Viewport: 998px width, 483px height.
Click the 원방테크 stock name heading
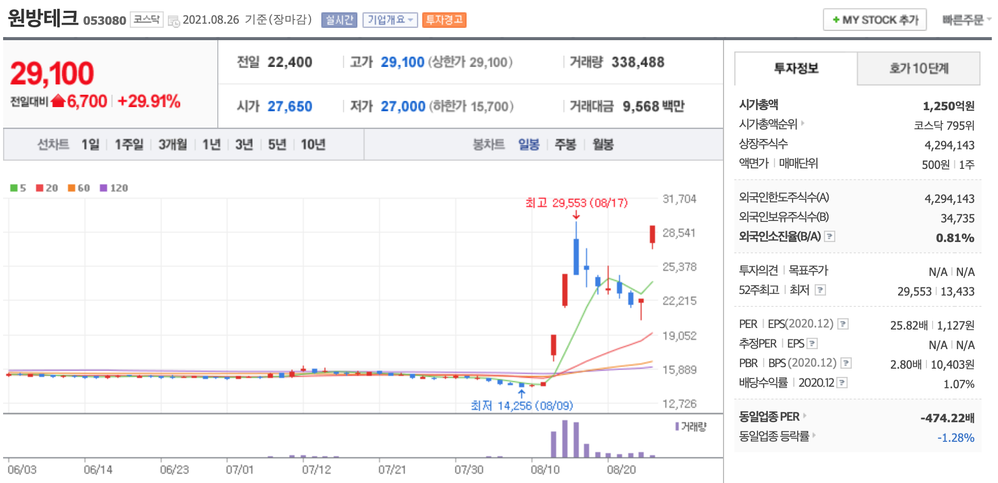(43, 19)
